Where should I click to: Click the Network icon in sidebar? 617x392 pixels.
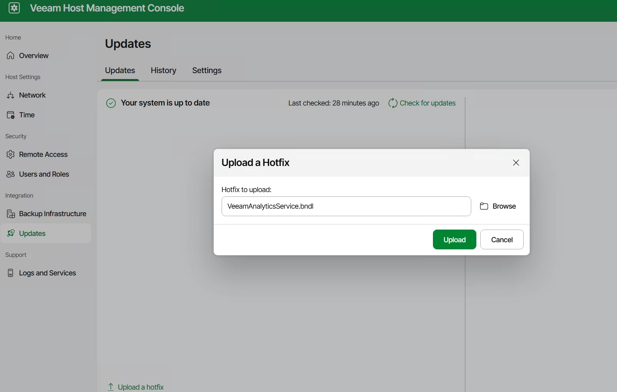(11, 95)
